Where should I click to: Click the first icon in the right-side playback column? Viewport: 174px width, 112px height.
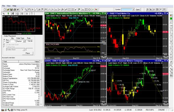[x=171, y=15]
